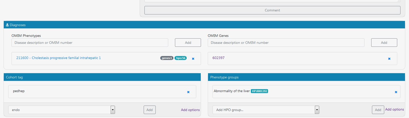
Task: Open Add options under Phenotype groups
Action: (x=394, y=109)
